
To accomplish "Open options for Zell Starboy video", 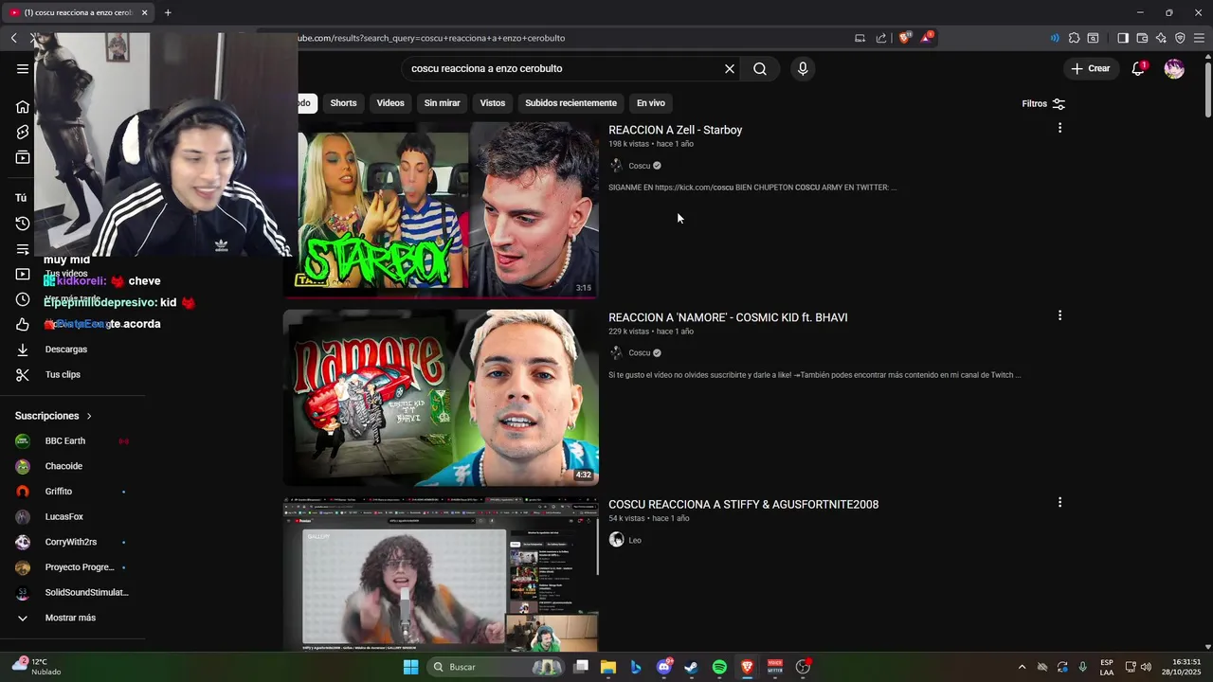I will pyautogui.click(x=1059, y=128).
